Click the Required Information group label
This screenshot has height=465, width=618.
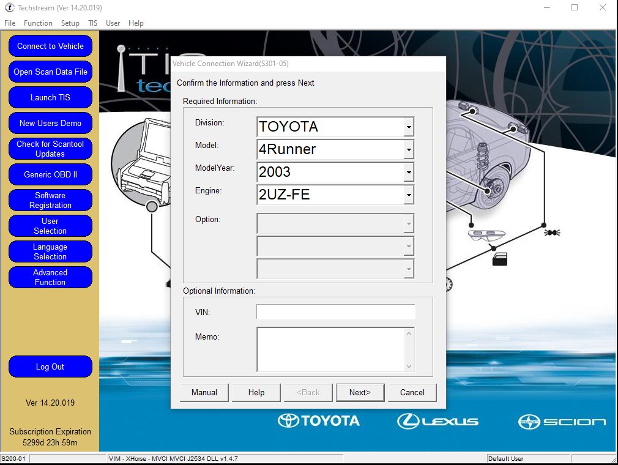point(220,102)
